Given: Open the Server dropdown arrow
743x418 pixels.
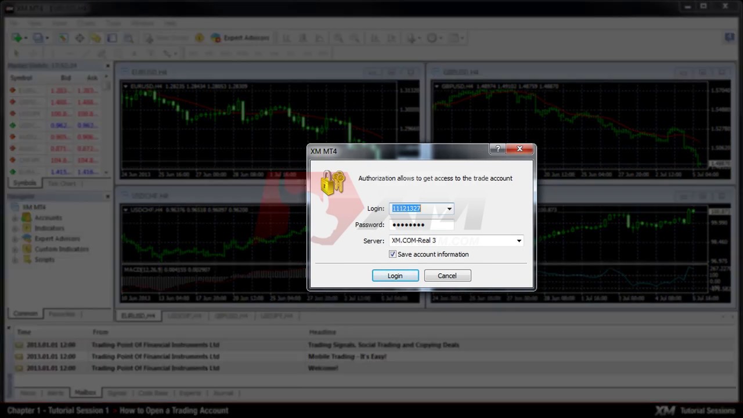Looking at the screenshot, I should (519, 241).
